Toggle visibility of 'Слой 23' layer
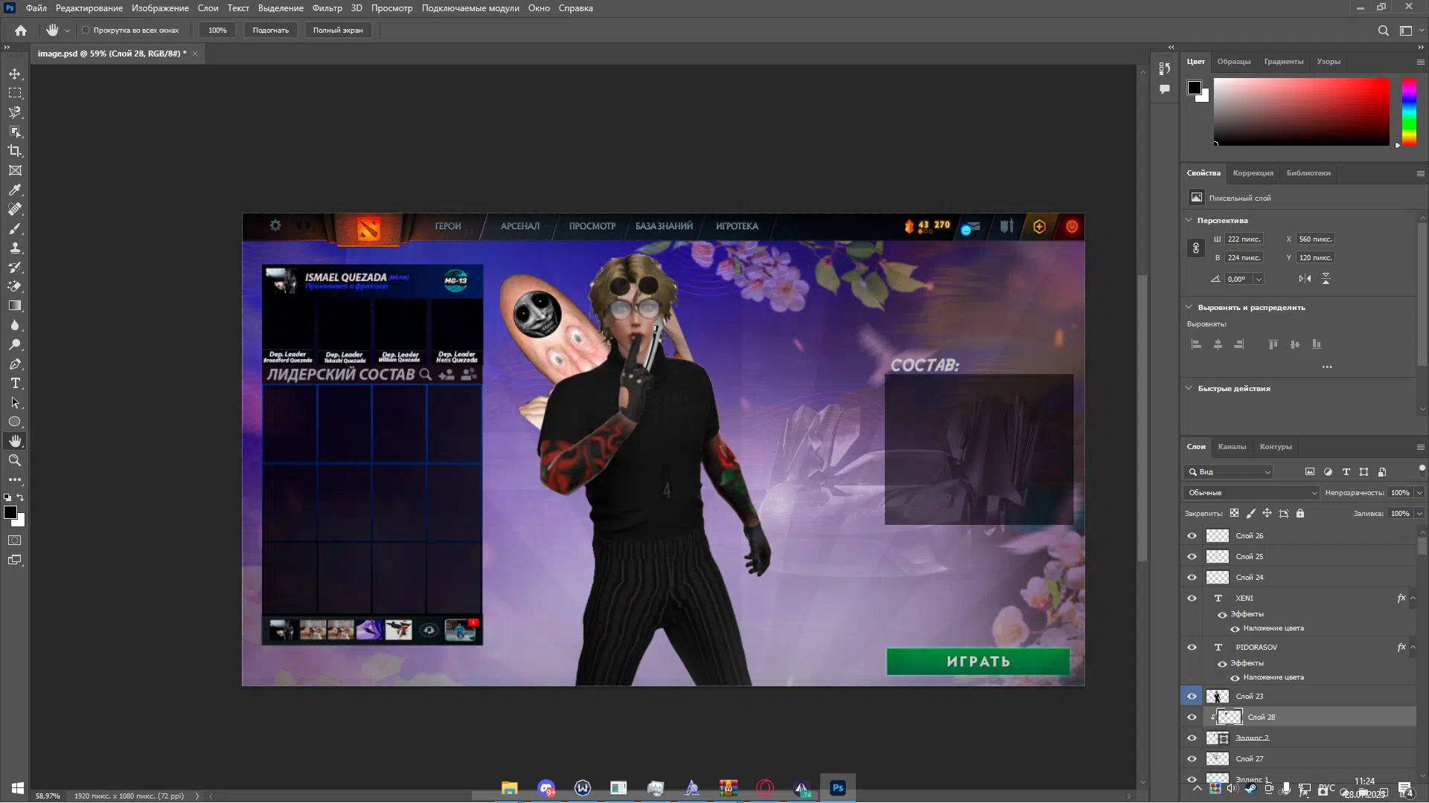This screenshot has height=803, width=1429. pos(1192,697)
